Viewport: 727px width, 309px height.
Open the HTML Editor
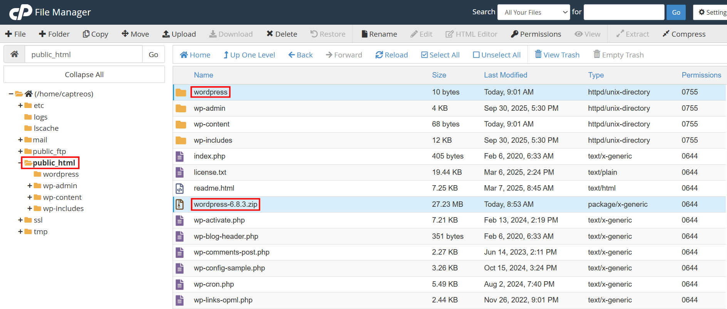(472, 34)
